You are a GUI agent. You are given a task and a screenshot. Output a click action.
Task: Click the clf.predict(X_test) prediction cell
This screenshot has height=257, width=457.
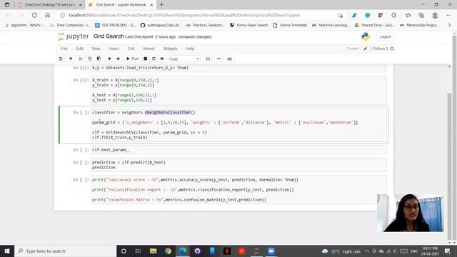click(x=239, y=165)
